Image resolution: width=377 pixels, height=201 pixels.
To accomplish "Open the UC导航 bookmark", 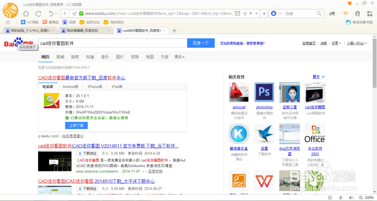I will pyautogui.click(x=30, y=22).
